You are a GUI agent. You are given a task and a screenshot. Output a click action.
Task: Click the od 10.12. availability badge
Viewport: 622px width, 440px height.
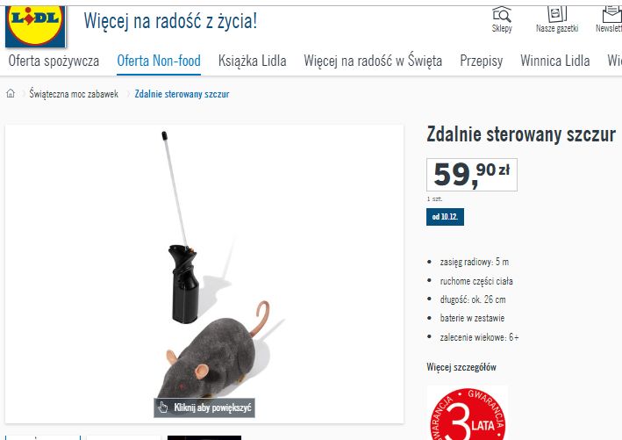(445, 217)
